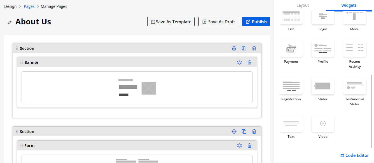Select the Testimonial Slider widget
Screen dimensions: 374x163
[354, 86]
